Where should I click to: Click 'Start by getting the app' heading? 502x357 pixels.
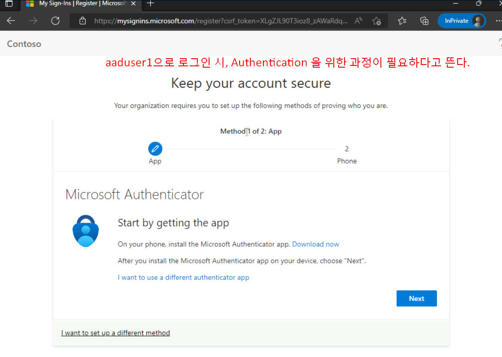pyautogui.click(x=173, y=223)
